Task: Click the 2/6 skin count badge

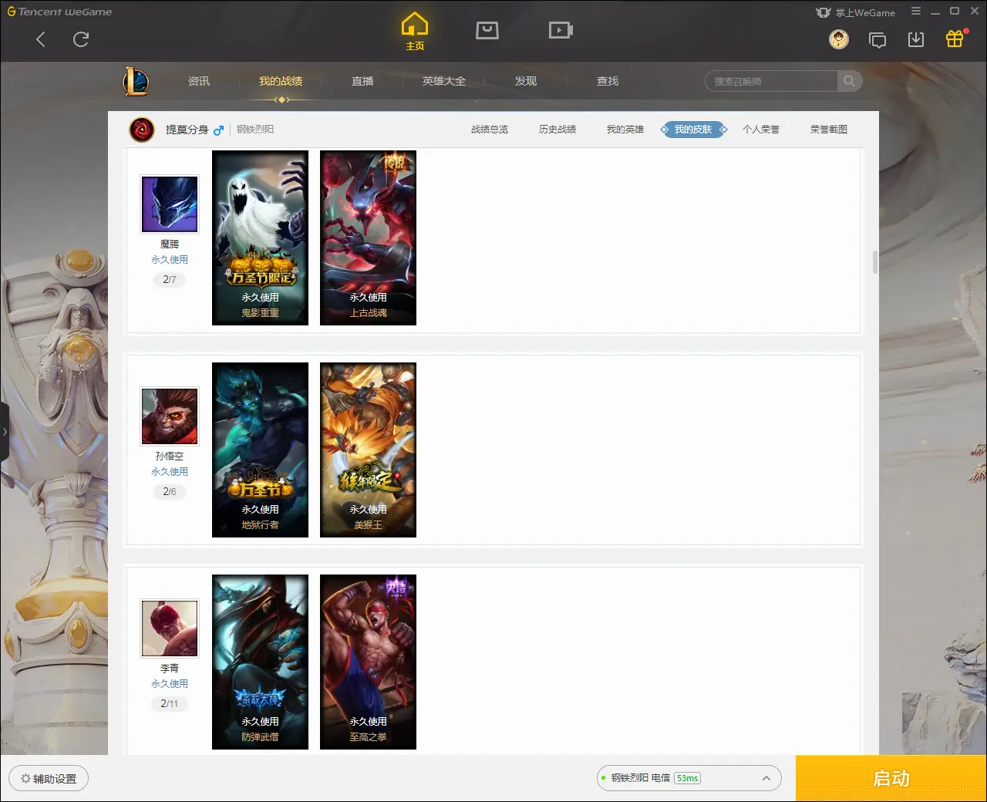Action: 170,491
